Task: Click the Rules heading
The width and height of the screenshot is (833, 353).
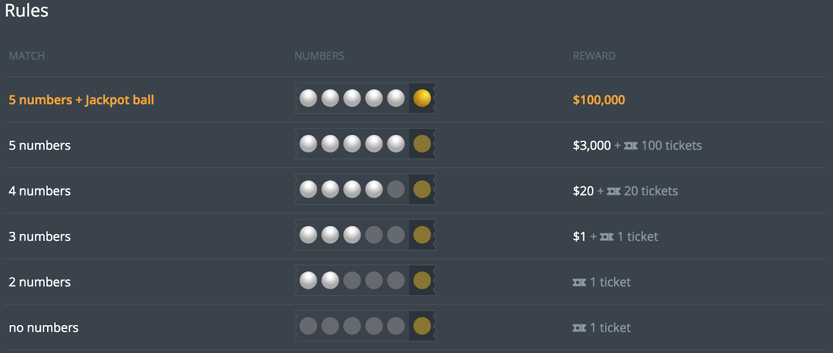Action: 27,10
